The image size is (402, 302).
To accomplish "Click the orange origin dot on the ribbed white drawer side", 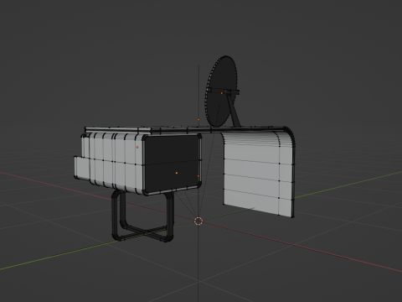I will (137, 147).
